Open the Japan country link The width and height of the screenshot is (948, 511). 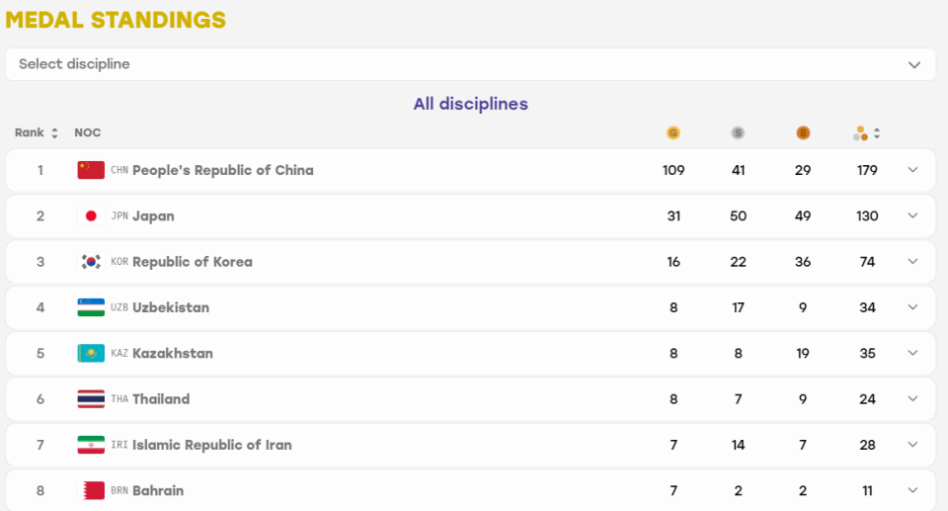point(153,216)
